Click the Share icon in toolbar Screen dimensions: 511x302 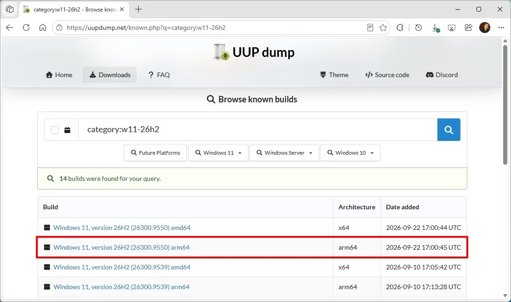(x=468, y=28)
